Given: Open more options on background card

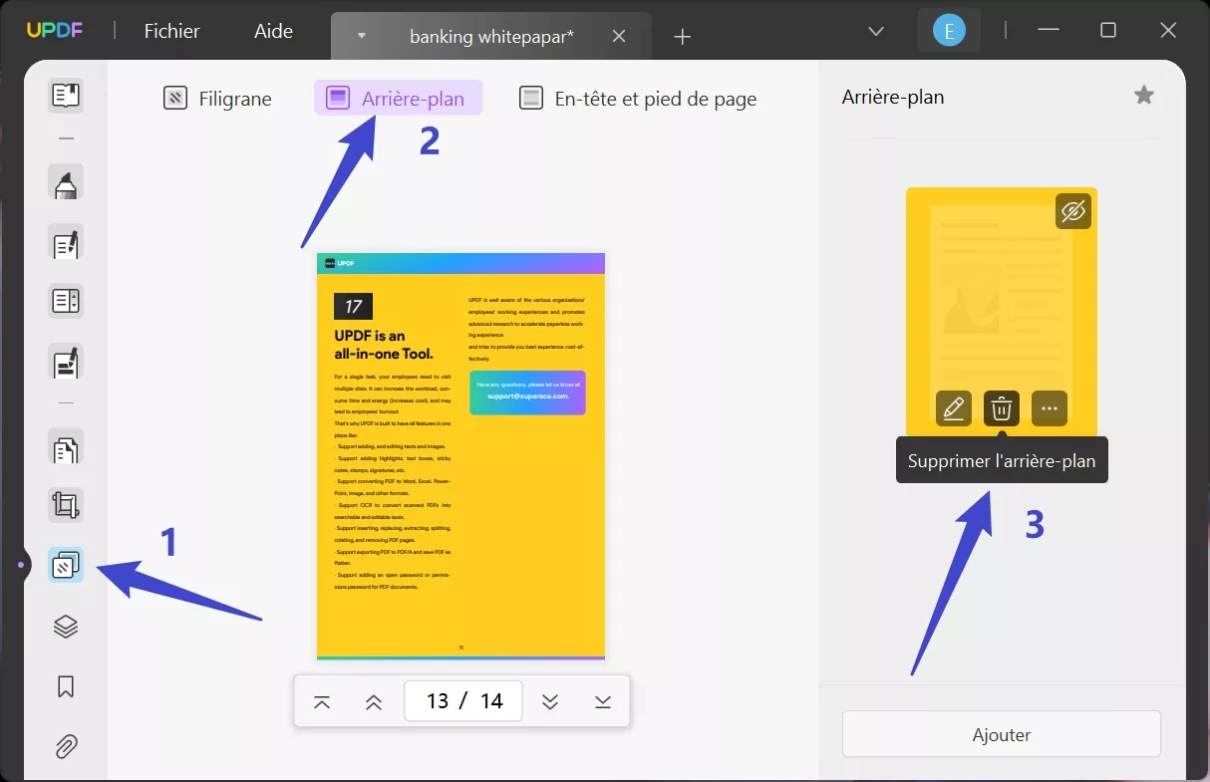Looking at the screenshot, I should pyautogui.click(x=1050, y=408).
